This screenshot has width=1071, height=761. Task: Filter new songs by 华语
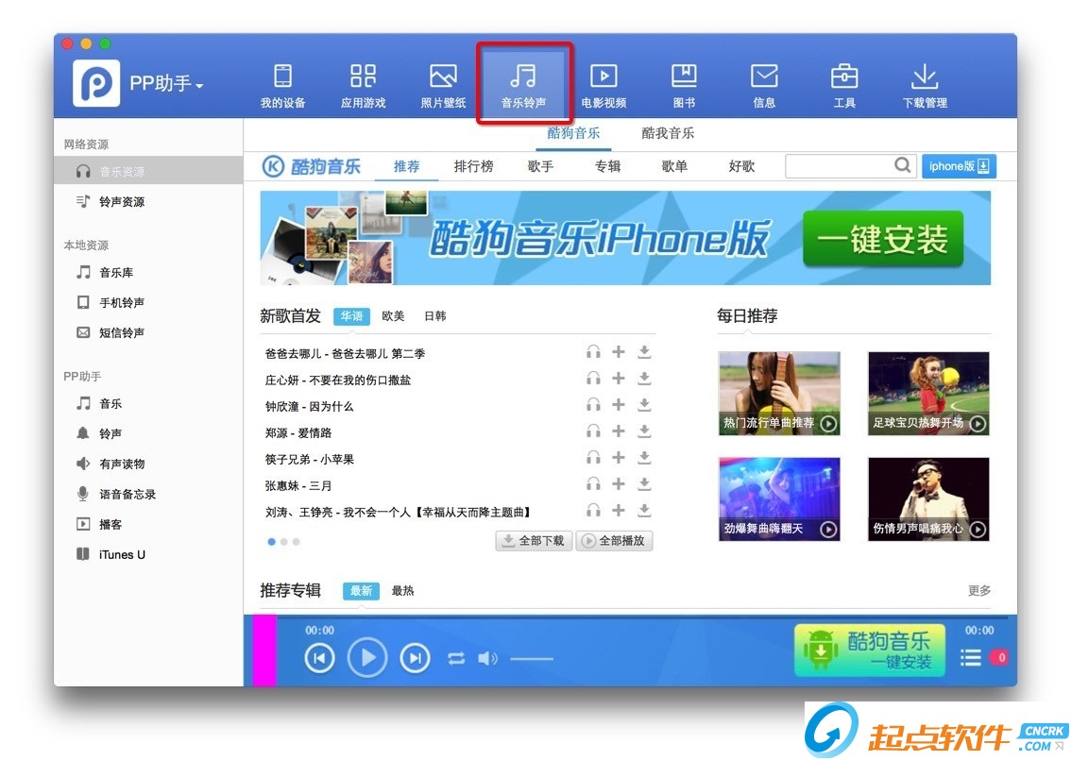click(x=351, y=316)
